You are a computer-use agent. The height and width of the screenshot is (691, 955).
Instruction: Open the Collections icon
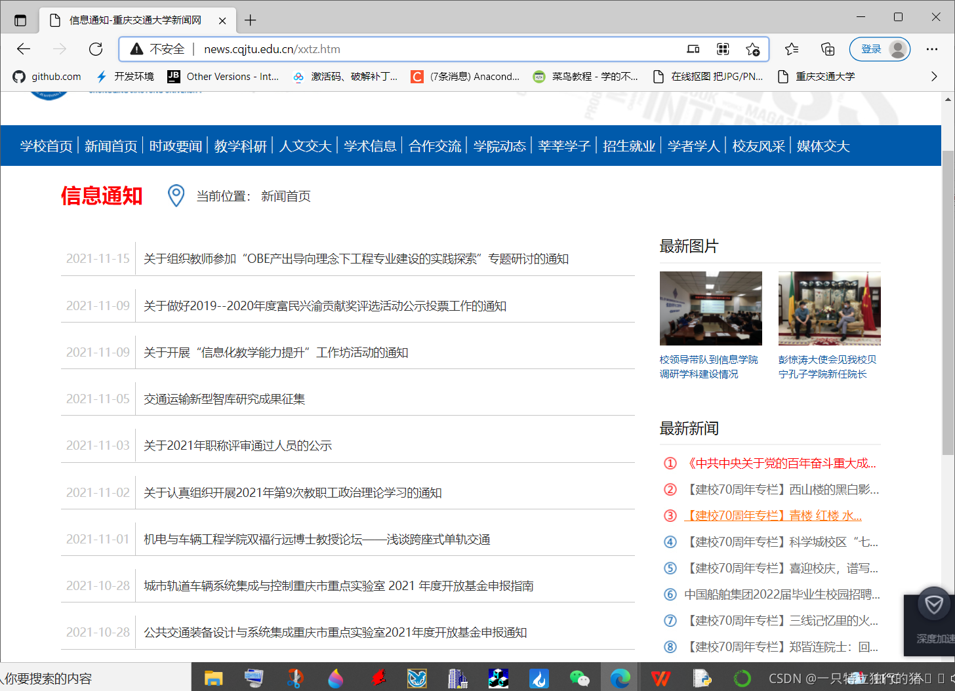[828, 49]
